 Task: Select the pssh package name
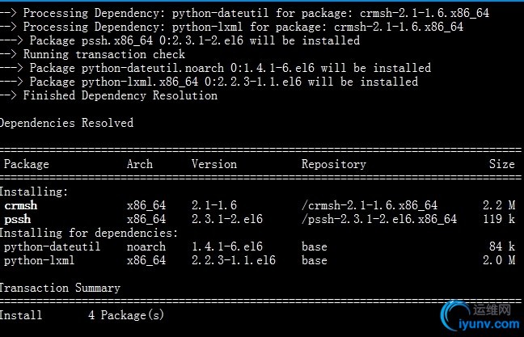[17, 219]
